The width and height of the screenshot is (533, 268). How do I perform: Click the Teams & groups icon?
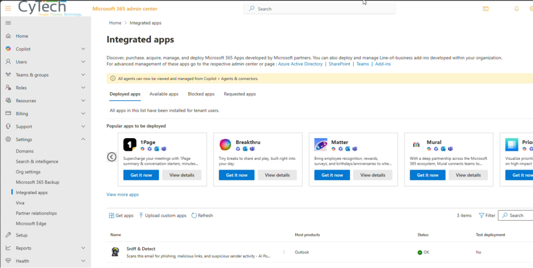[x=8, y=75]
